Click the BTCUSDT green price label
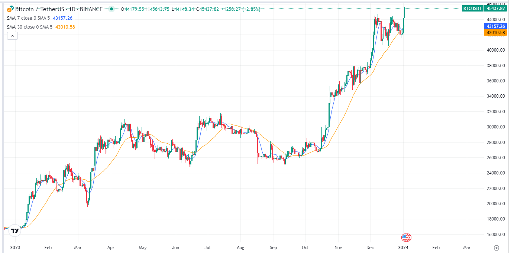 tap(473, 9)
